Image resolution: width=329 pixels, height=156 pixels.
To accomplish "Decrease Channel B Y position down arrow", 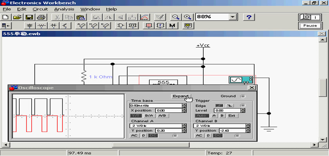I will (248, 132).
